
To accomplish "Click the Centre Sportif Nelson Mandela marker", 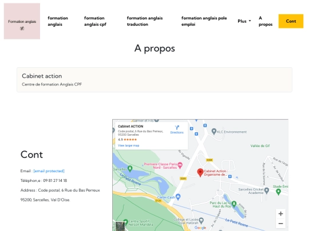I will 125,221.
